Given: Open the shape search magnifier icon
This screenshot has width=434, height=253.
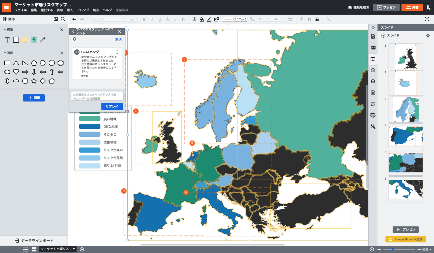Looking at the screenshot, I should tap(63, 19).
